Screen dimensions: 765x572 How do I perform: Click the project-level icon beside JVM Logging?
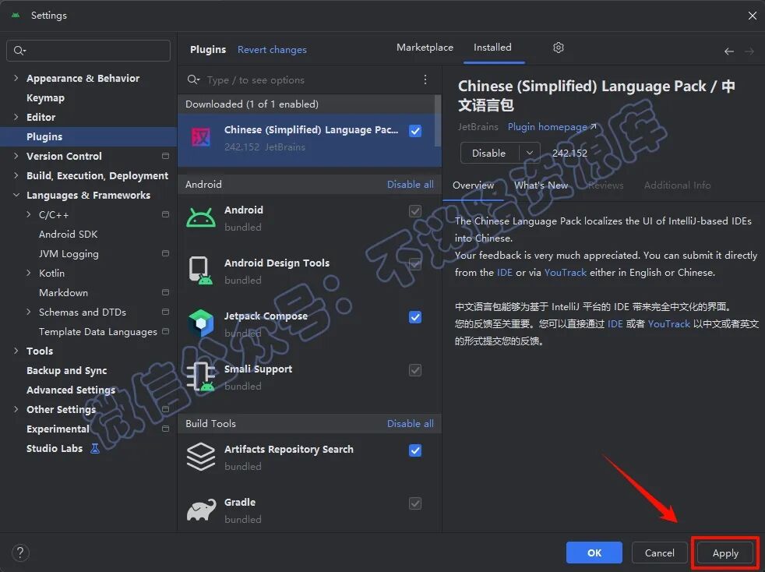(165, 253)
